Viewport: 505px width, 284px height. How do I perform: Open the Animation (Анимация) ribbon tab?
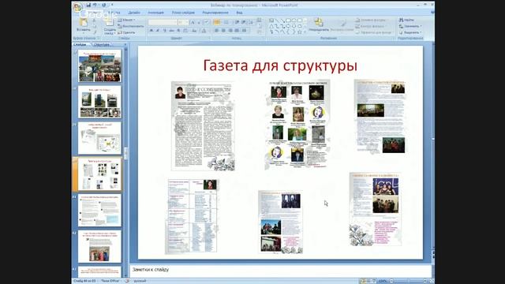[155, 13]
